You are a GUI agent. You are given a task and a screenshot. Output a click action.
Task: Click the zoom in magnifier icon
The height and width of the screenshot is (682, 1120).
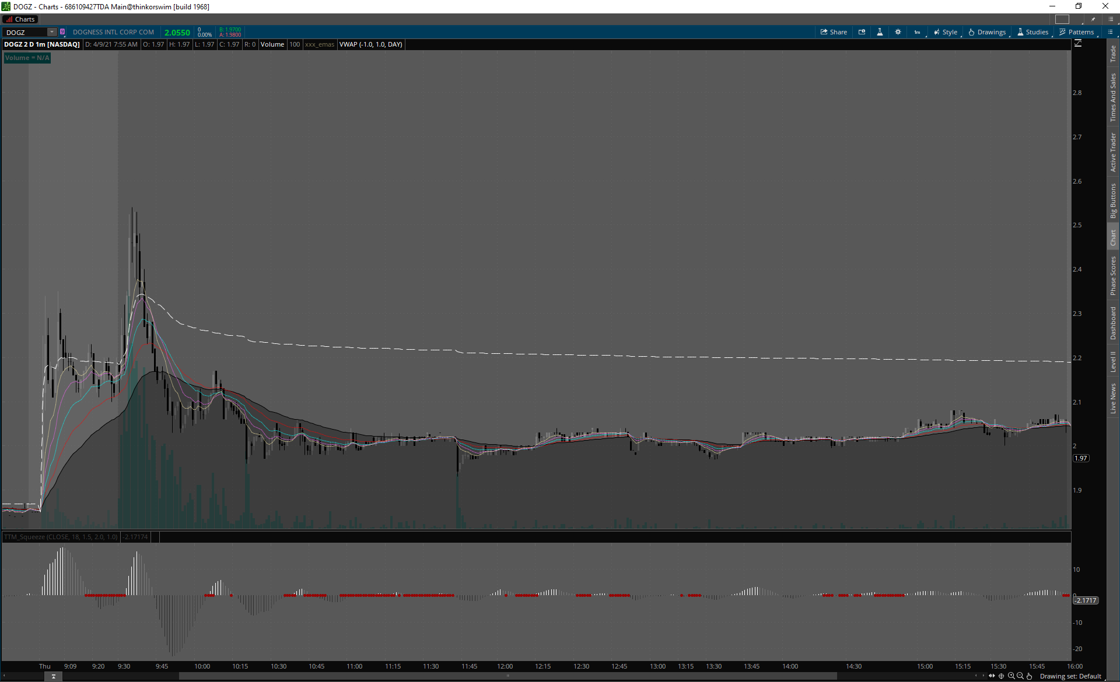coord(1011,676)
